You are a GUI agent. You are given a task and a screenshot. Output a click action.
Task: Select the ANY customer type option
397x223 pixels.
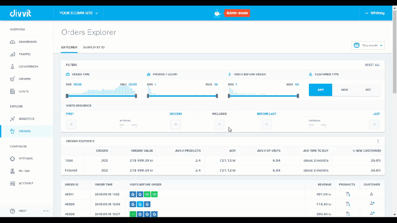[x=320, y=90]
